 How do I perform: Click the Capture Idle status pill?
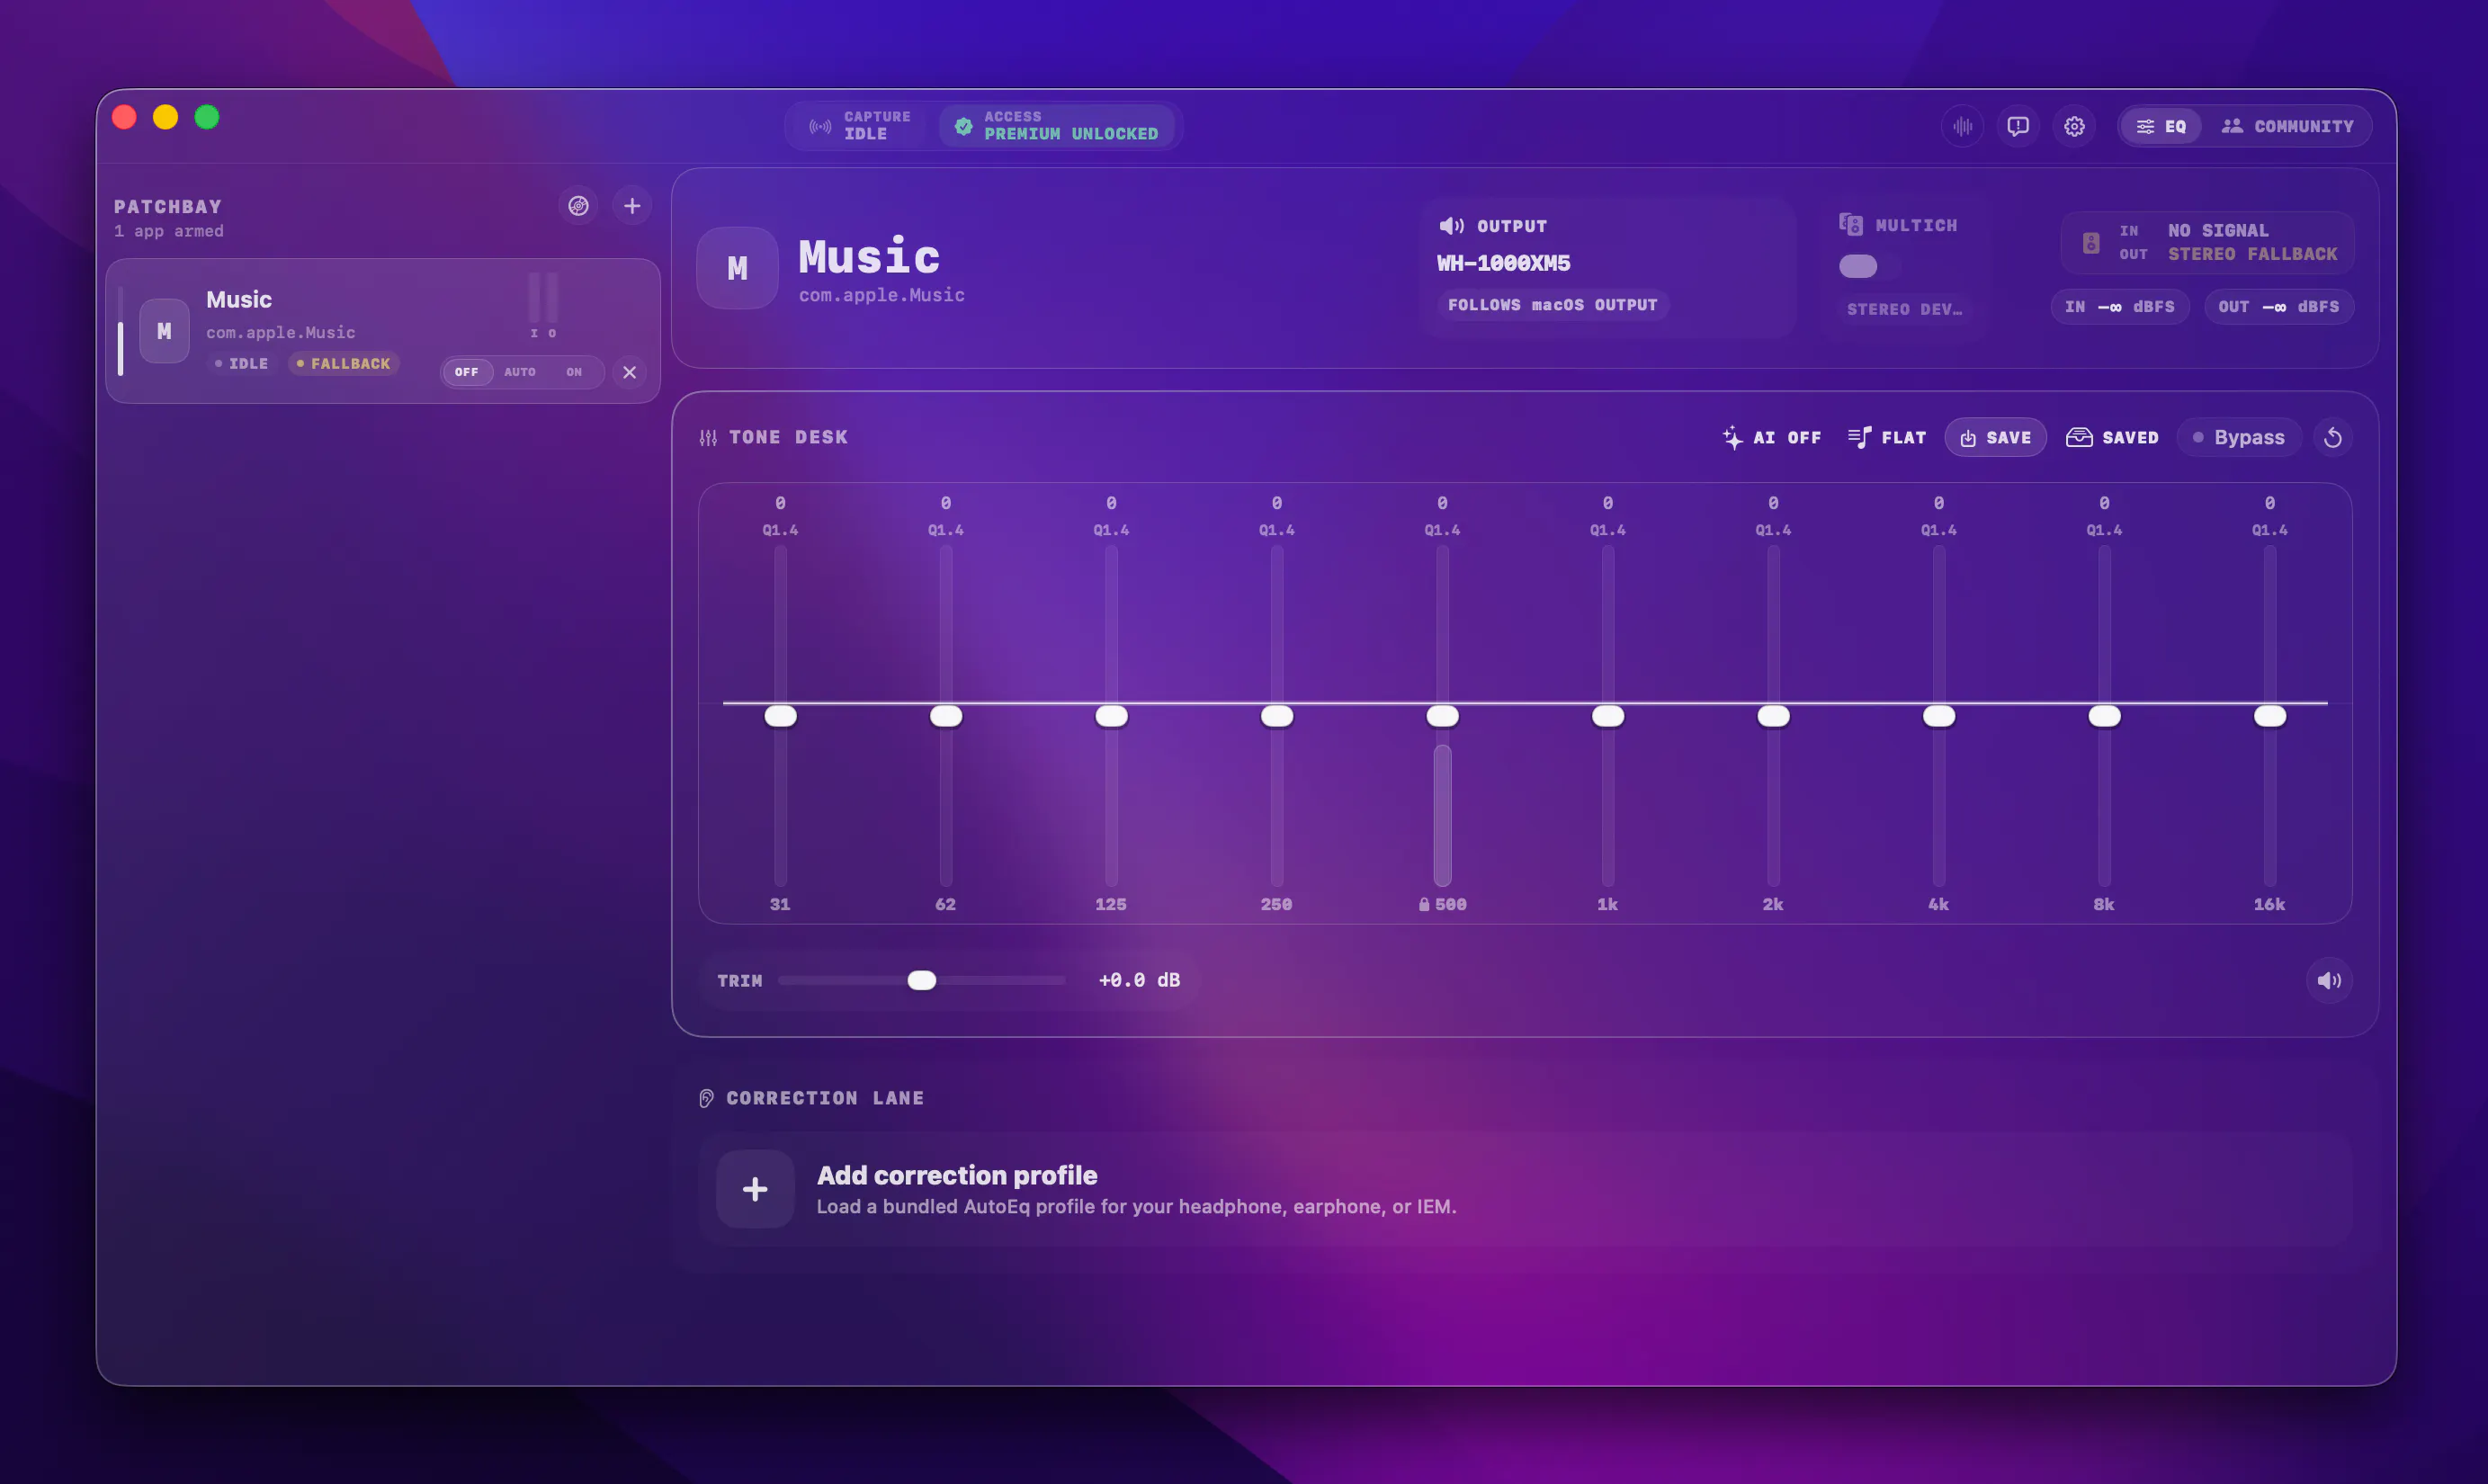tap(861, 126)
